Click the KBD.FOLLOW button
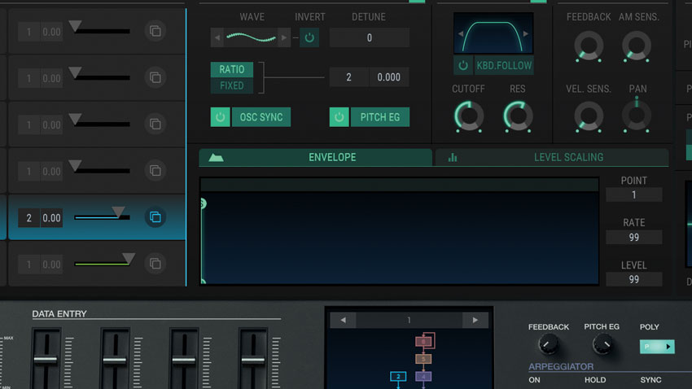The width and height of the screenshot is (692, 389). [x=504, y=66]
